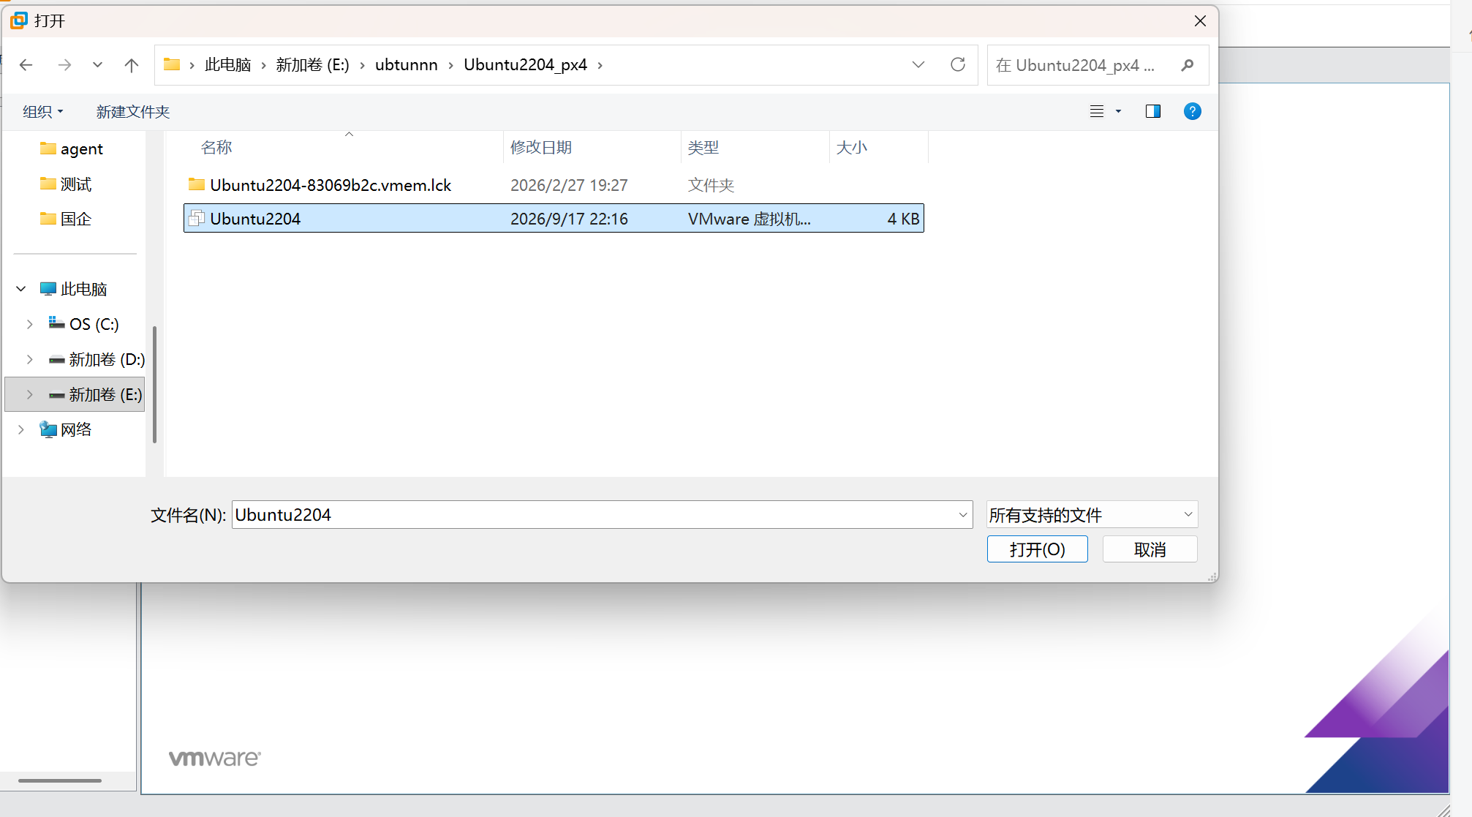Viewport: 1472px width, 817px height.
Task: Click the 取消 button
Action: point(1150,549)
